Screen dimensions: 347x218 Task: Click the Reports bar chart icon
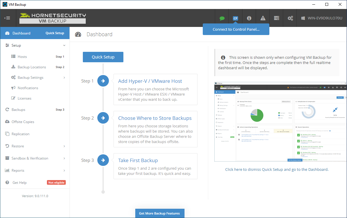pyautogui.click(x=7, y=170)
